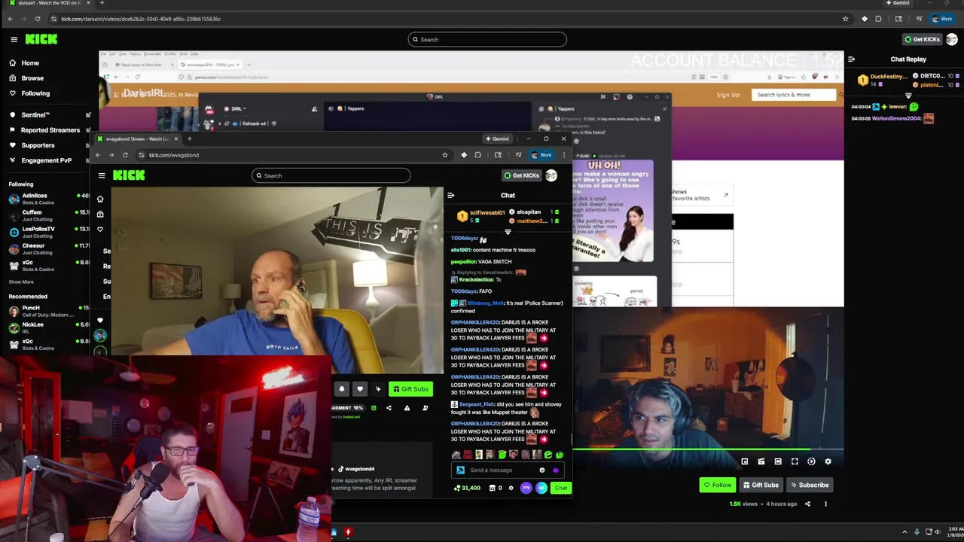Image resolution: width=964 pixels, height=542 pixels.
Task: Click green Gift Subs in wvagabond window
Action: pos(410,389)
